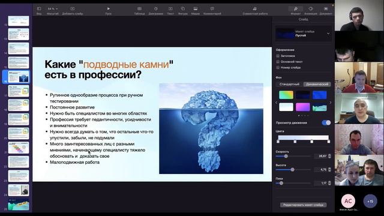Viewport: 384px width, 216px height.
Task: Select the Динамический background tab
Action: (317, 84)
